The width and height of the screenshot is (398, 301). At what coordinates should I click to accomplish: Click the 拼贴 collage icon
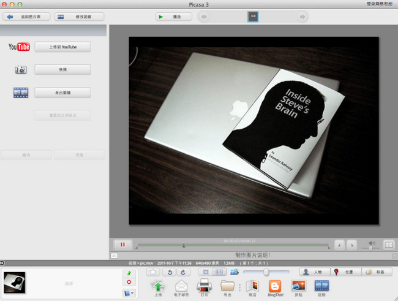click(x=299, y=288)
